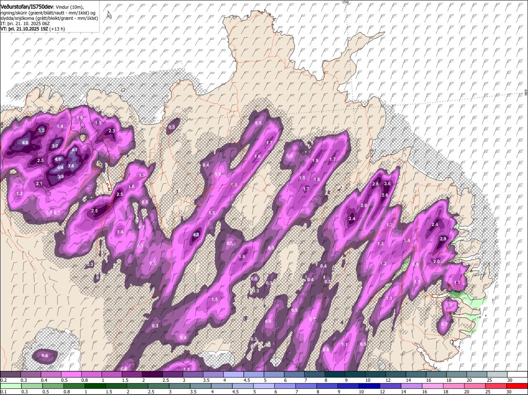Select the VT valid time line 19Z (+13 h)
Image resolution: width=528 pixels, height=395 pixels.
click(33, 29)
